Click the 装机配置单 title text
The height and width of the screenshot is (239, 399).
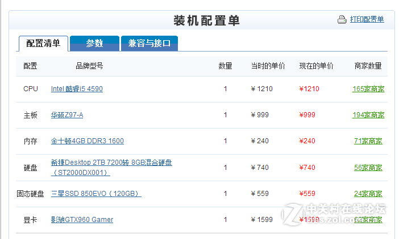207,20
